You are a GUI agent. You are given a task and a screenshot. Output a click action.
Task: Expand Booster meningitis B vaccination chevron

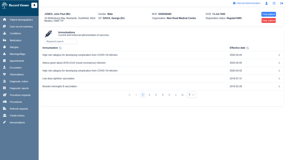pos(279,86)
